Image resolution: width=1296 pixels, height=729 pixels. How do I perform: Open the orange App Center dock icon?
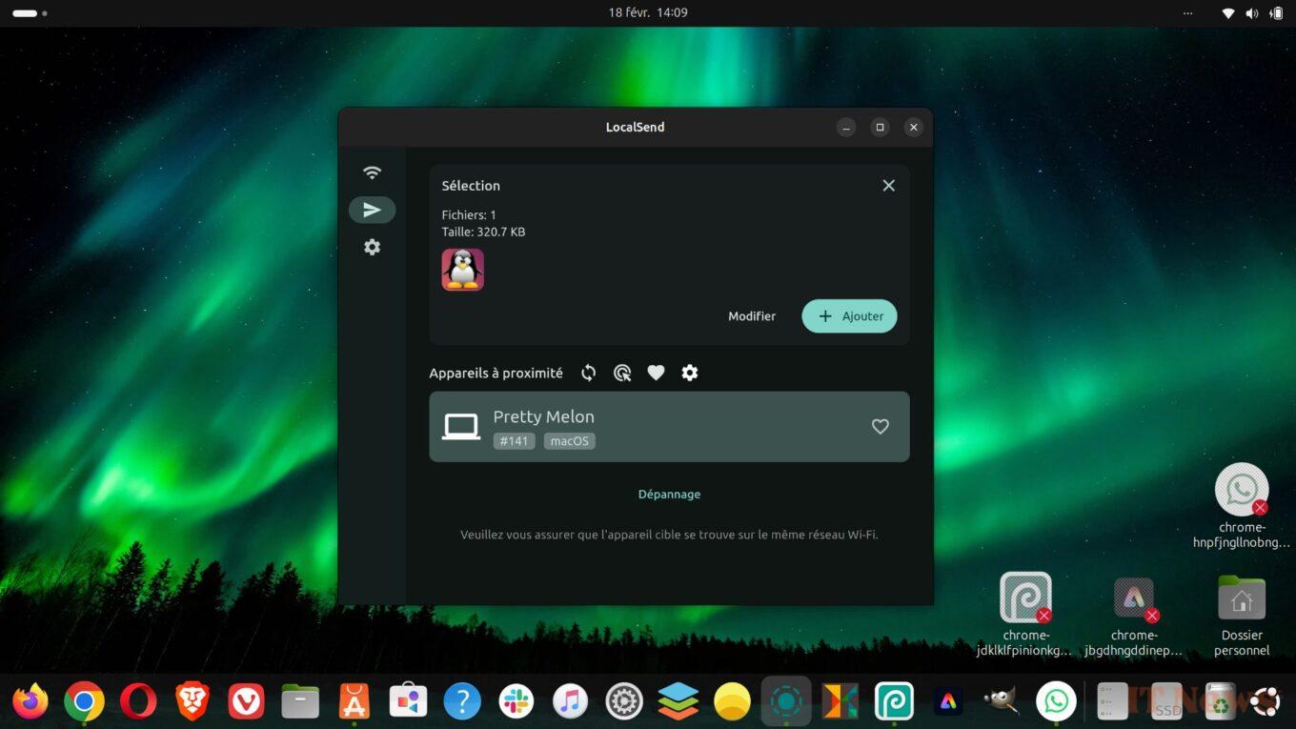[x=354, y=702]
